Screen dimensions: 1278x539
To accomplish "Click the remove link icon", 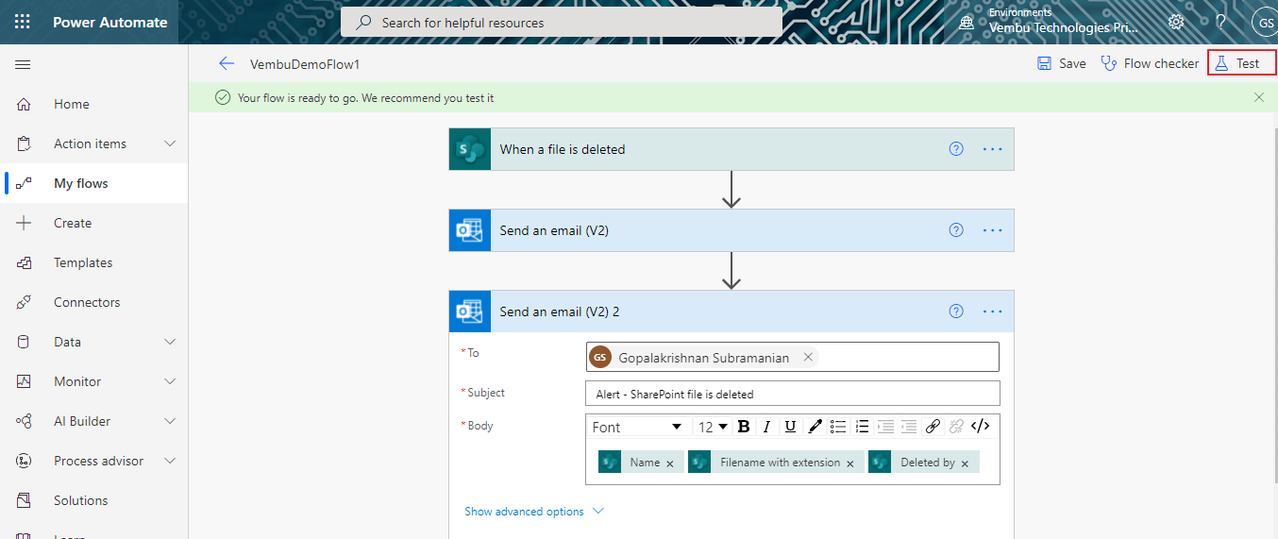I will pos(956,427).
